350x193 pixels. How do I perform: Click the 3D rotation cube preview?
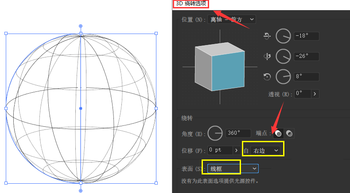click(220, 67)
